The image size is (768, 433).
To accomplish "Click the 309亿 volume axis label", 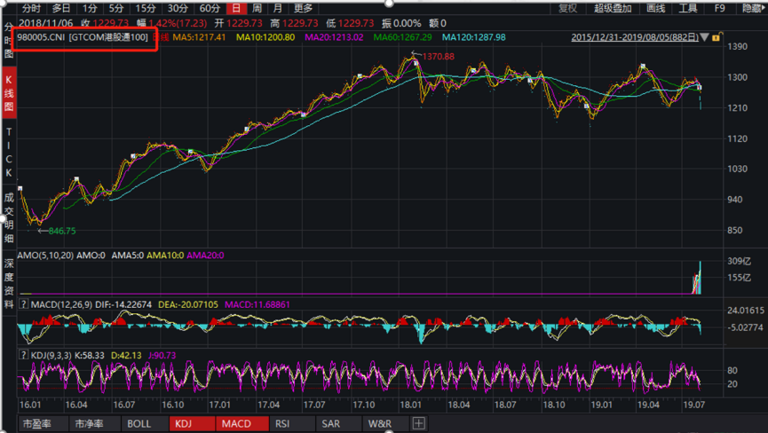I will click(x=739, y=261).
